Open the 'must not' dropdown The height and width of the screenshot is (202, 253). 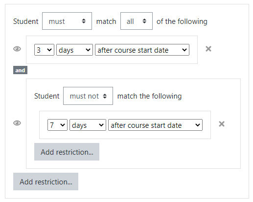[88, 96]
